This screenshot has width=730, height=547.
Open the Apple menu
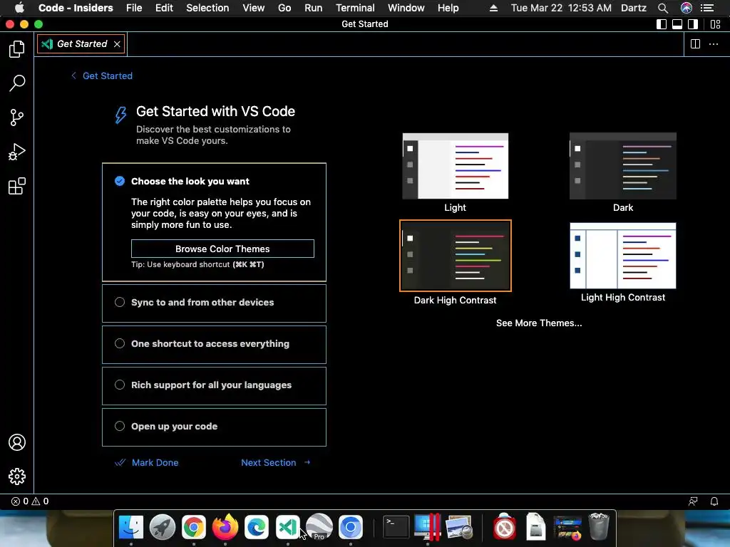19,8
